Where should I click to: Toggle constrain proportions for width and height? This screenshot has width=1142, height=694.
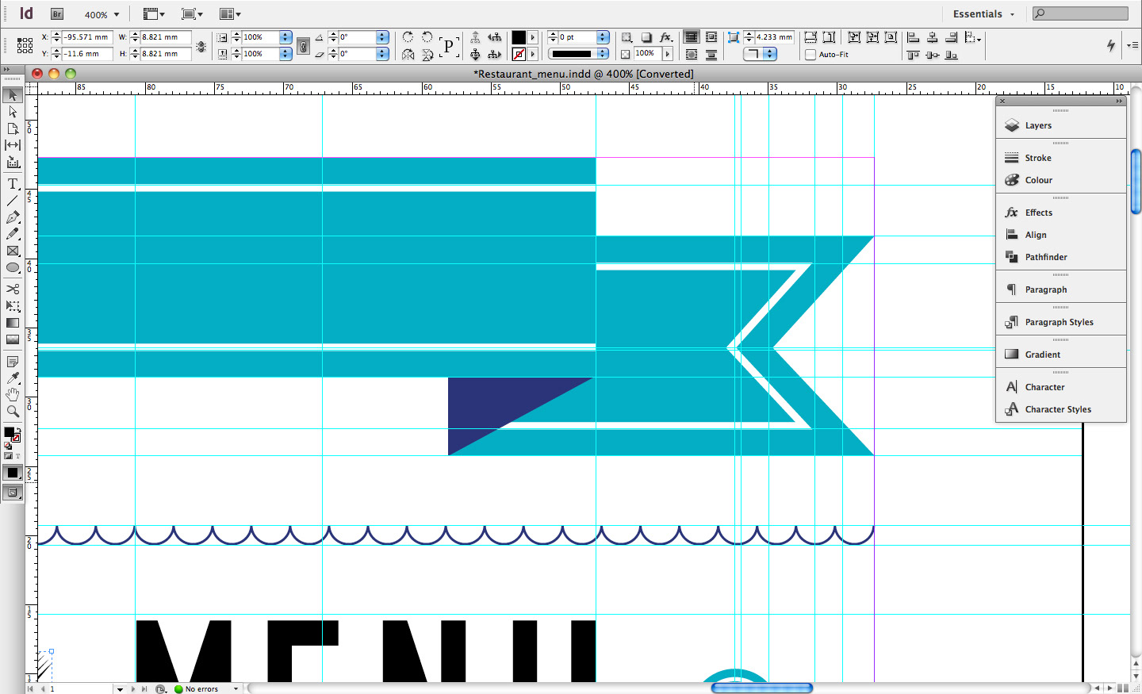(x=201, y=46)
